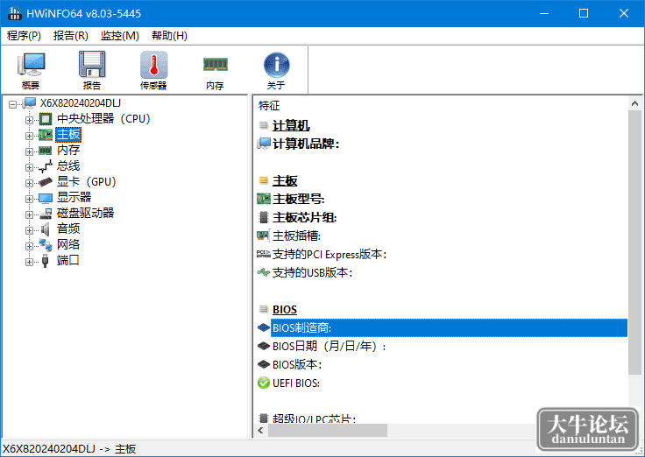Image resolution: width=645 pixels, height=457 pixels.
Task: Open the 程序(P) menu
Action: [24, 36]
